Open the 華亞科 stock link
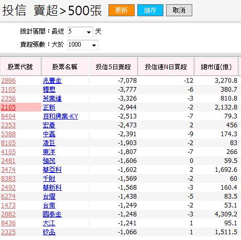241x240 pixels. click(52, 170)
